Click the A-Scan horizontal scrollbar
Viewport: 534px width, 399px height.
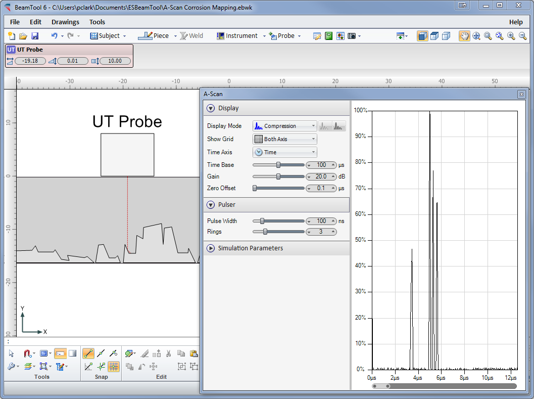(445, 386)
